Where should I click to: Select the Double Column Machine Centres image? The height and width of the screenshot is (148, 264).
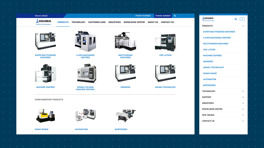click(87, 73)
